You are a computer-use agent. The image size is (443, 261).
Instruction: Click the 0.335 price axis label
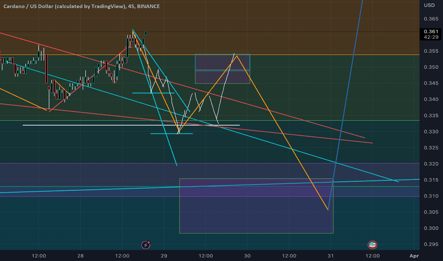pos(431,116)
